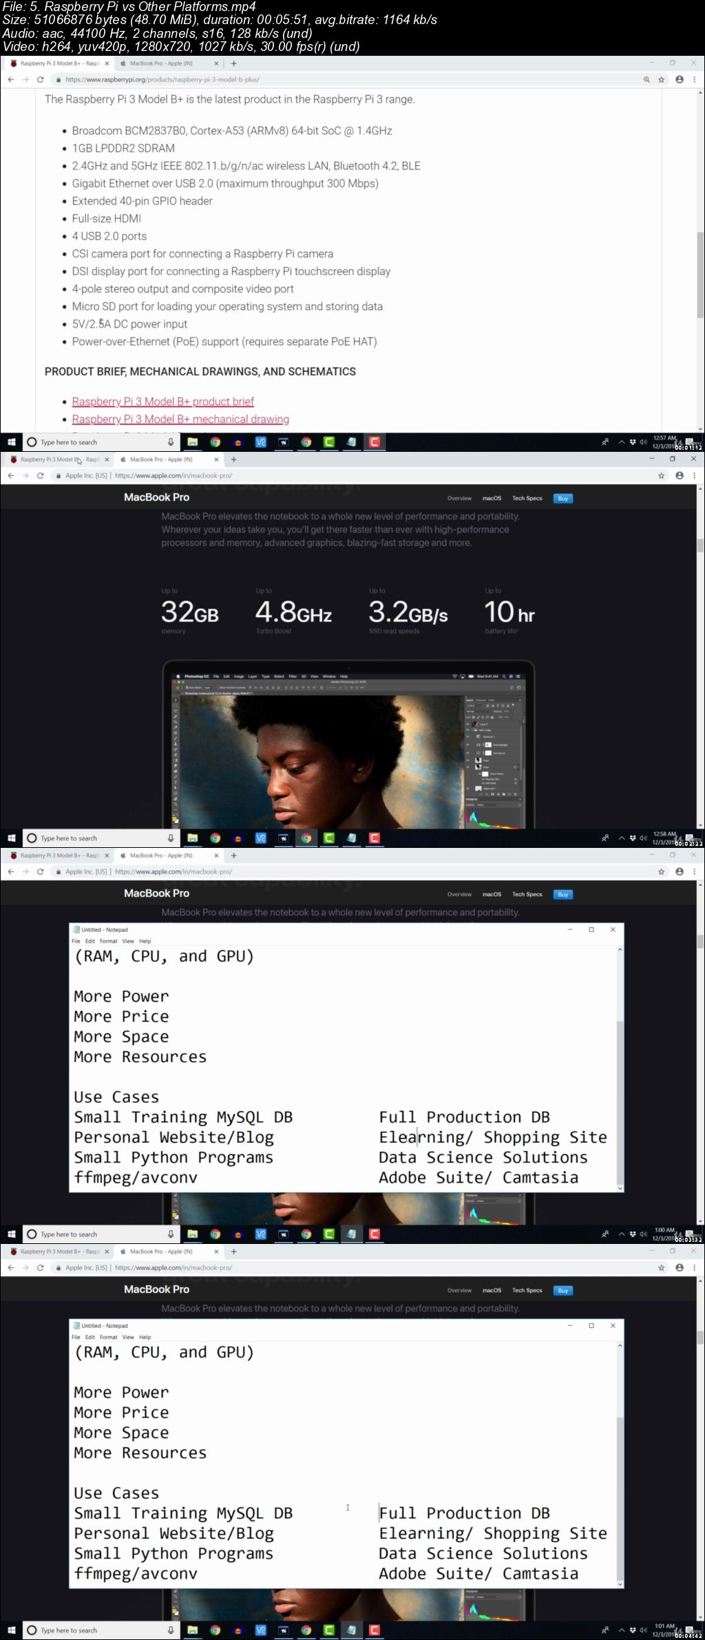The image size is (705, 1640).
Task: Click the Notepad scroll-up arrow in the 04:42 frame
Action: click(x=620, y=1346)
